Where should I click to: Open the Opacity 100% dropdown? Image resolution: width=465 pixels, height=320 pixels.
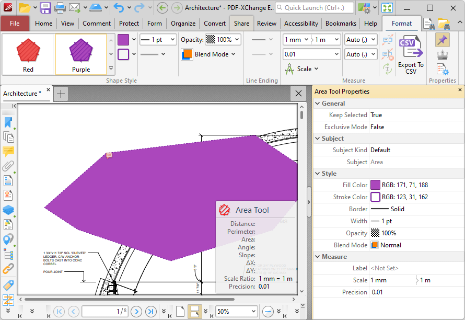[223, 40]
